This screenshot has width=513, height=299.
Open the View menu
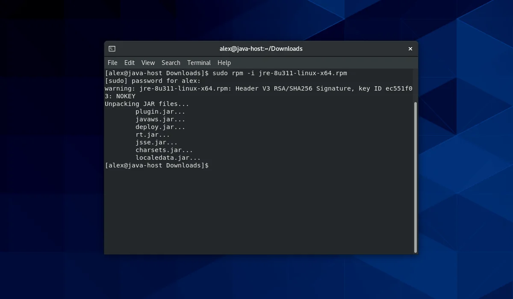coord(148,63)
